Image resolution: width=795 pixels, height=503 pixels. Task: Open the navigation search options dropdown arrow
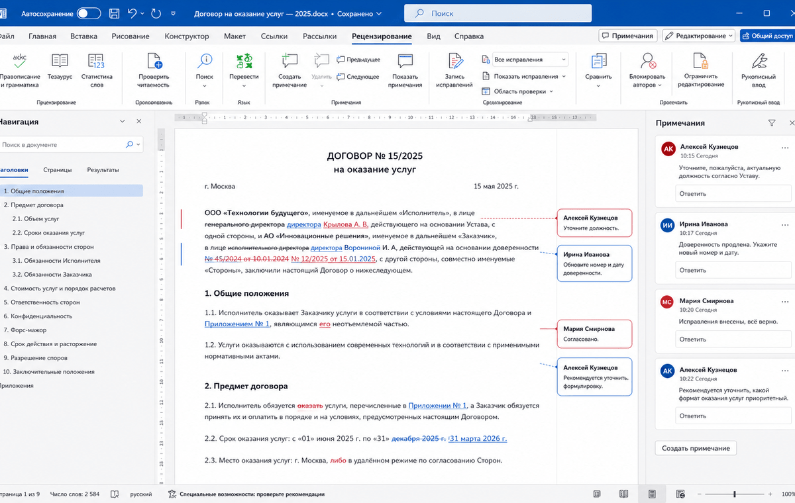[x=138, y=144]
